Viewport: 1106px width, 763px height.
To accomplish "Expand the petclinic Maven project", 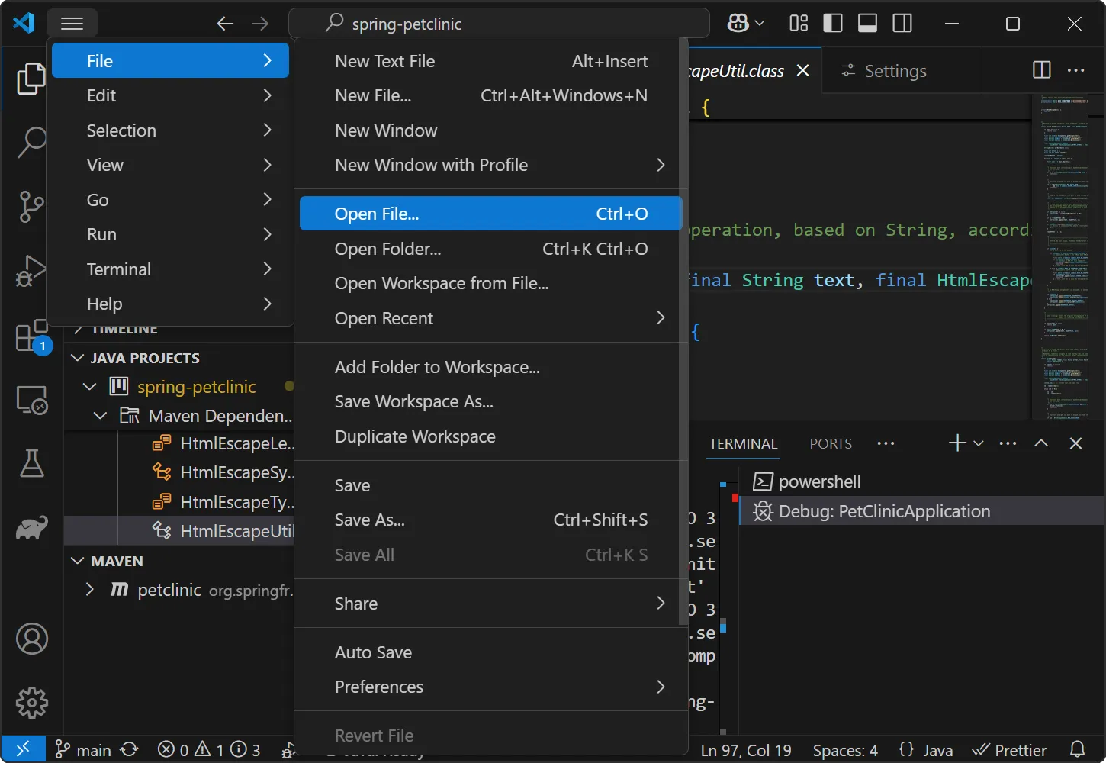I will pos(89,590).
